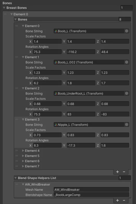Open object picker for Boob_L transform
This screenshot has width=136, height=204.
126,31
